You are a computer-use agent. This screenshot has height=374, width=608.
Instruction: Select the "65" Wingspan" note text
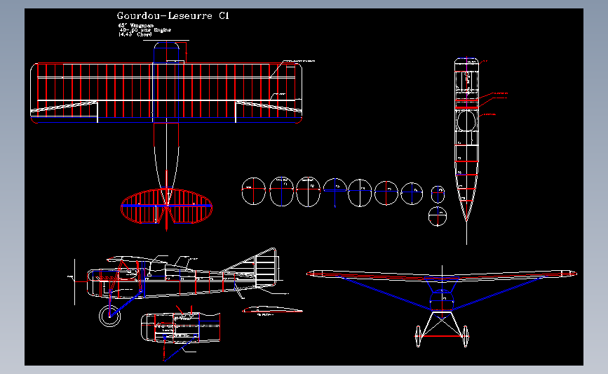tap(136, 25)
